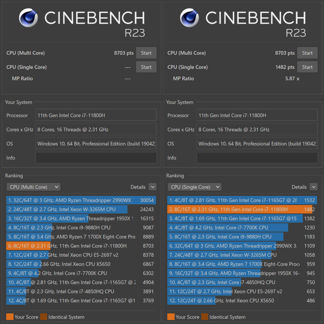
Task: Select Core i9-9880H row scoring 1183
Action: tap(242, 236)
